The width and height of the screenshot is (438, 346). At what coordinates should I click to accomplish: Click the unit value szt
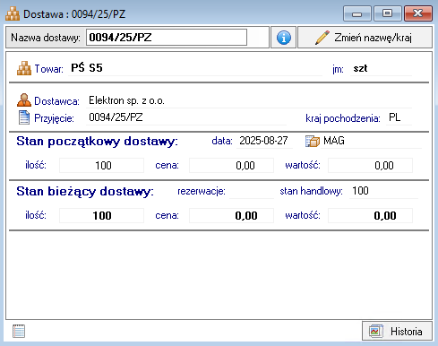point(360,68)
